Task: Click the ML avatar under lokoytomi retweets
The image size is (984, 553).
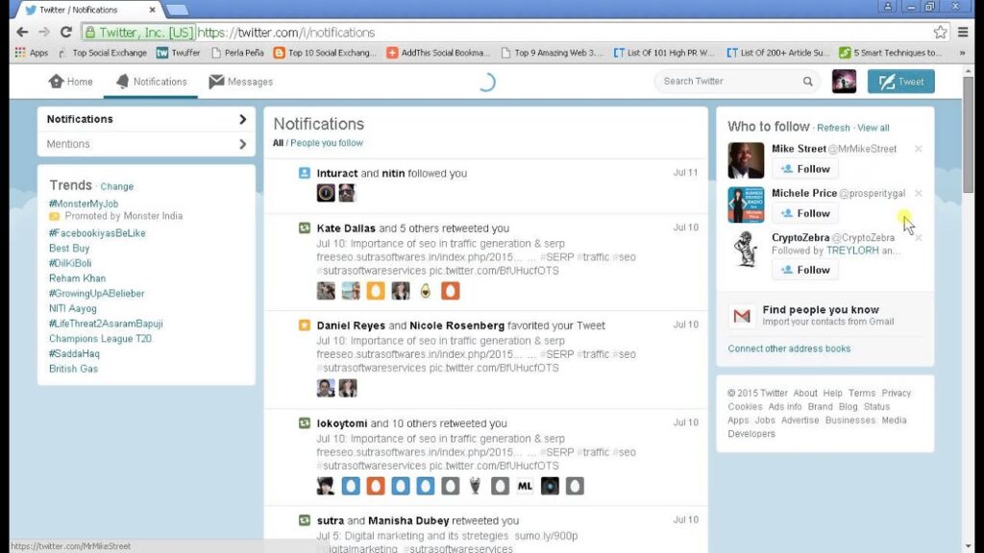Action: [x=525, y=486]
